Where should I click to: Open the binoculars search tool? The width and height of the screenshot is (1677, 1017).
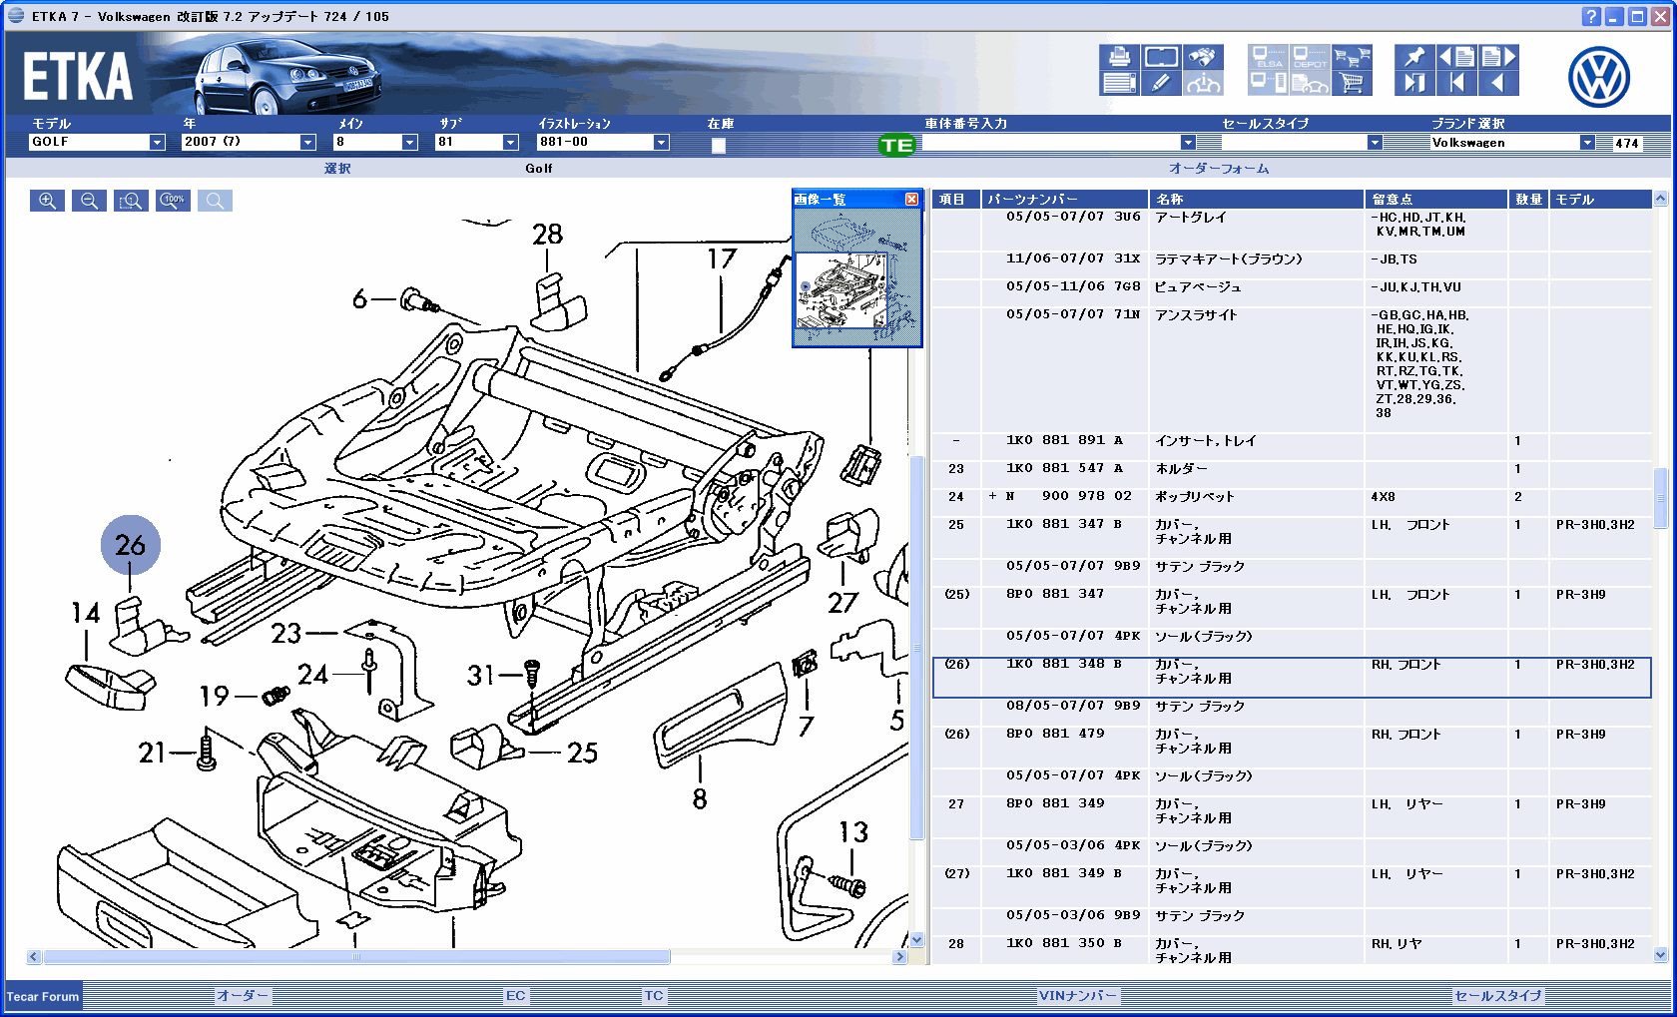pos(1203,57)
